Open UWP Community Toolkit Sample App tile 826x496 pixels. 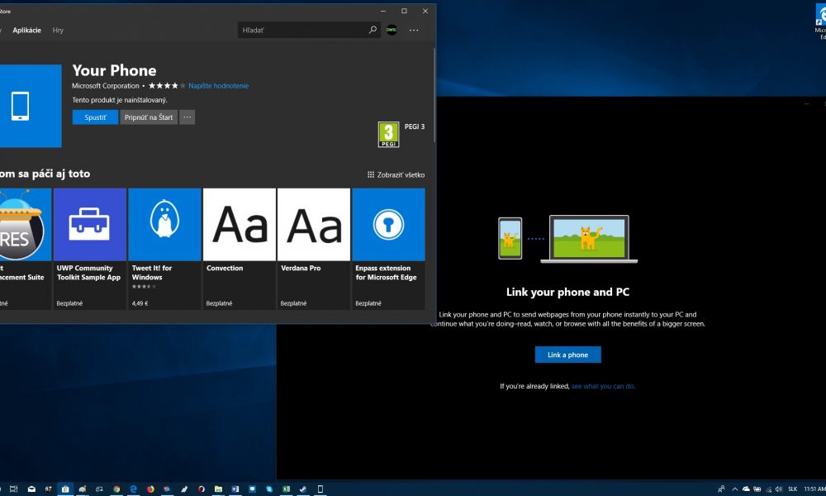coord(90,249)
